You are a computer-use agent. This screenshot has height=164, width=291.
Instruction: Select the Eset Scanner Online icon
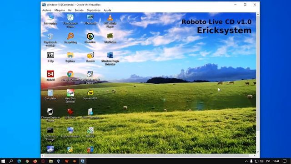click(70, 21)
